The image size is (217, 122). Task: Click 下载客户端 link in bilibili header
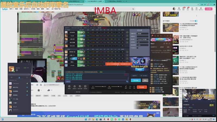point(56,9)
